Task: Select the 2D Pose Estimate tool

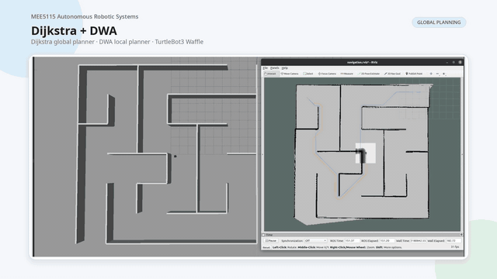Action: click(369, 74)
